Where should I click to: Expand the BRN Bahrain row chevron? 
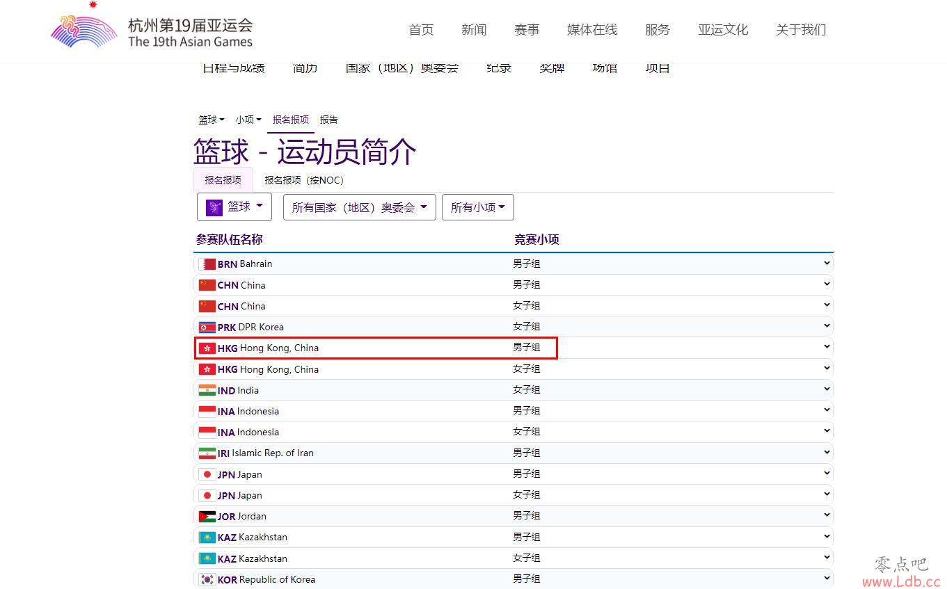pos(827,263)
